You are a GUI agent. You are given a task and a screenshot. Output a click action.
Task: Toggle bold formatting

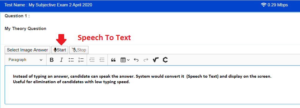pyautogui.click(x=52, y=60)
